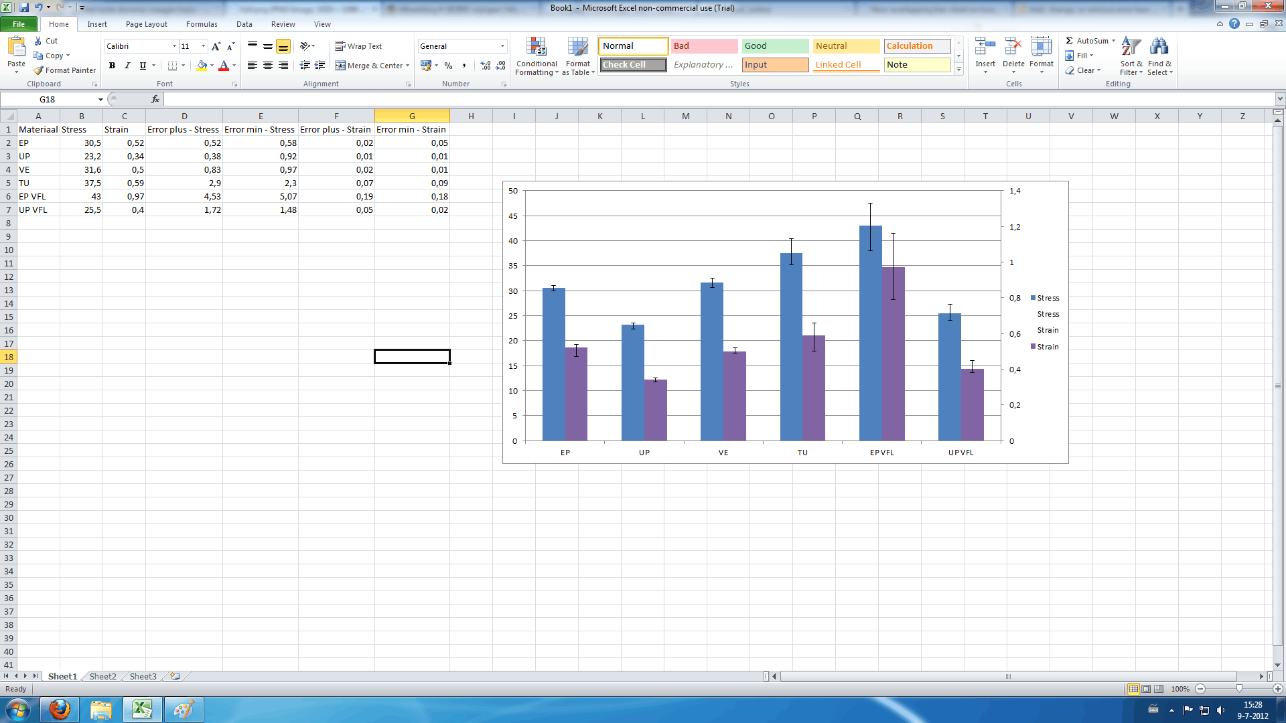This screenshot has width=1286, height=723.
Task: Click the Merge & Center icon
Action: coord(340,66)
